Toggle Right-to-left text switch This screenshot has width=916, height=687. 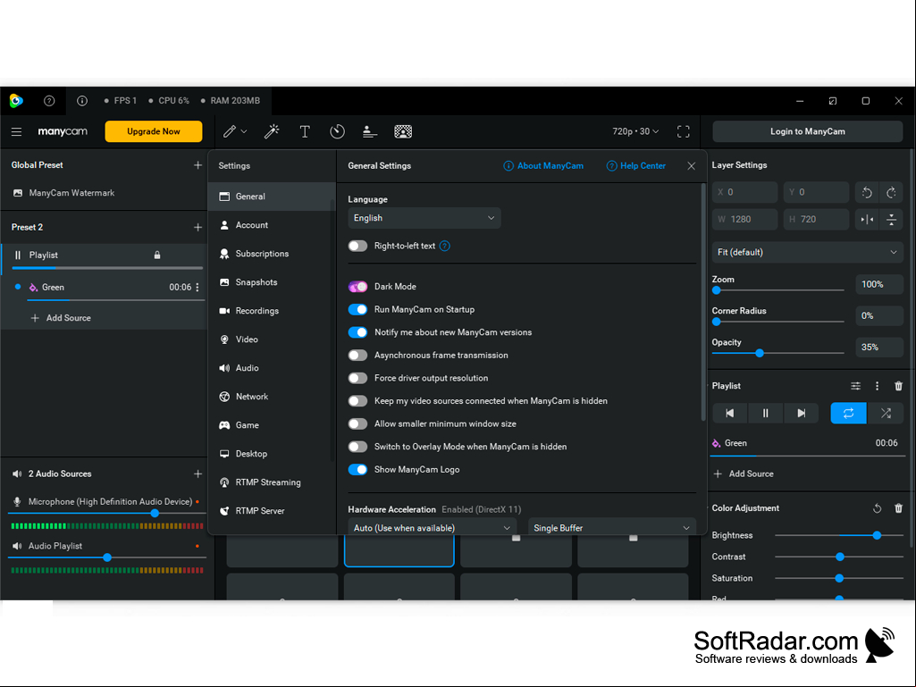coord(357,246)
